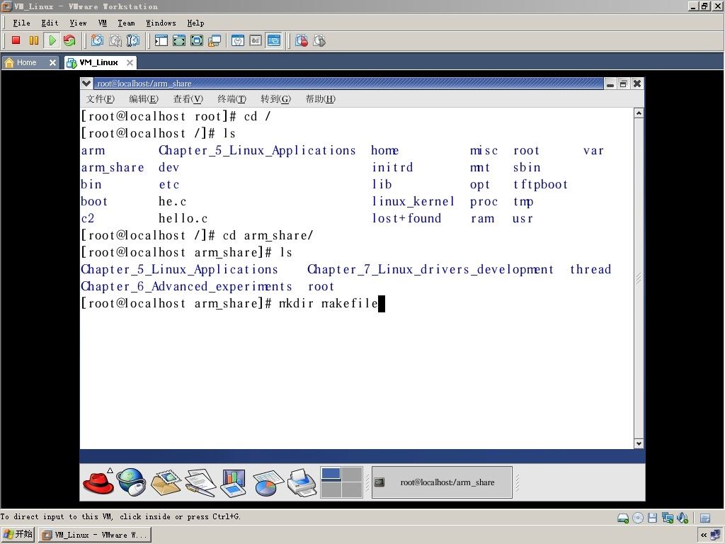Click the network adapter status icon
Screen dimensions: 725x544
(x=667, y=518)
